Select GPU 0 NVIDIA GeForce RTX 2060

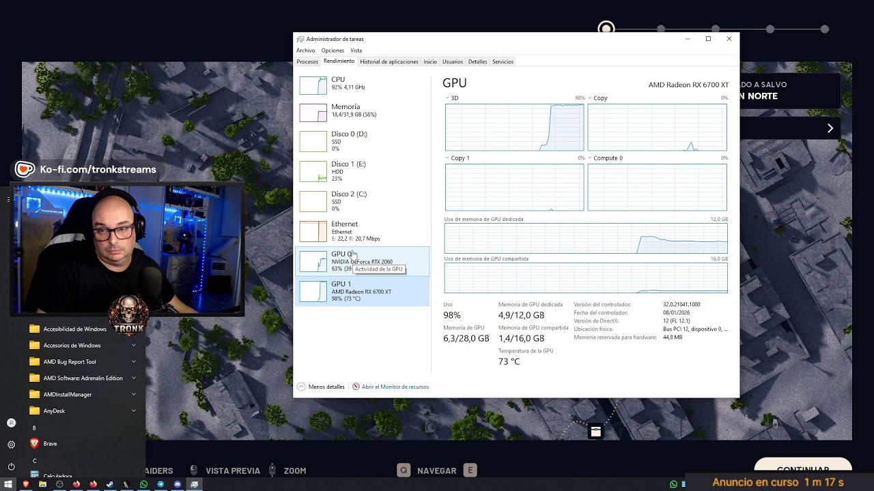click(x=363, y=261)
